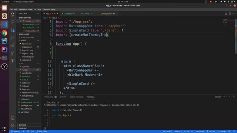
Task: Open Terminal app from the dock
Action: [4, 58]
